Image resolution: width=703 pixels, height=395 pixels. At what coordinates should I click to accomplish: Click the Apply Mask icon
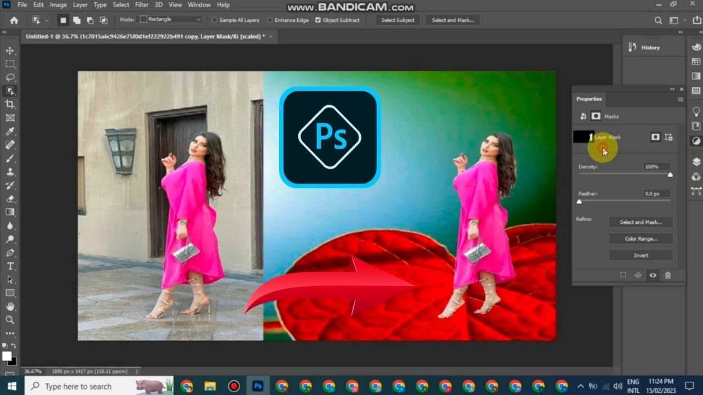coord(638,275)
